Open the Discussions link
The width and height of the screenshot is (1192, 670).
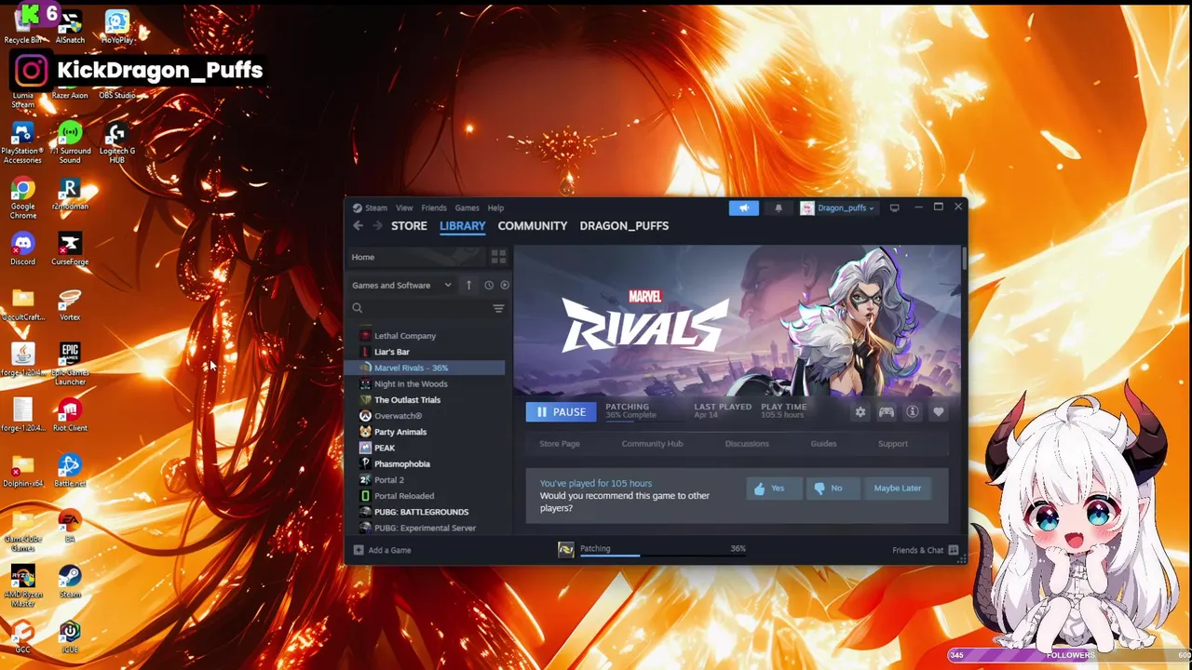pos(747,444)
